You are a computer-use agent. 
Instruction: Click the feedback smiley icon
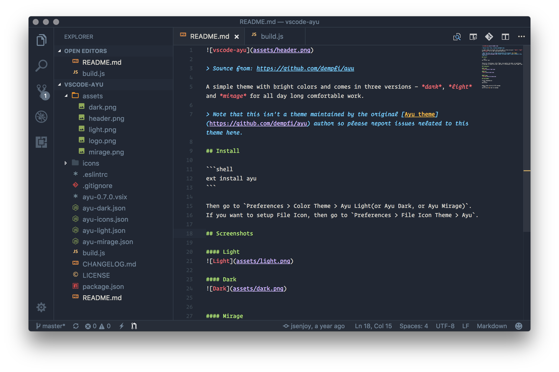click(x=518, y=326)
